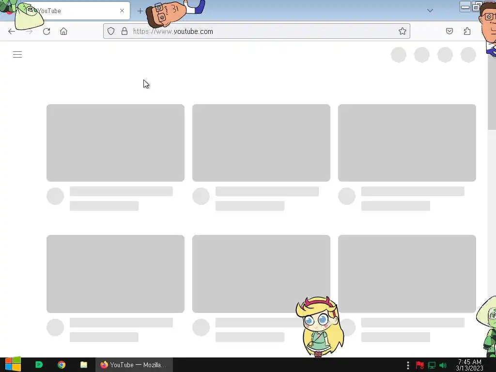Close the YouTube tab
The image size is (496, 372).
(122, 11)
